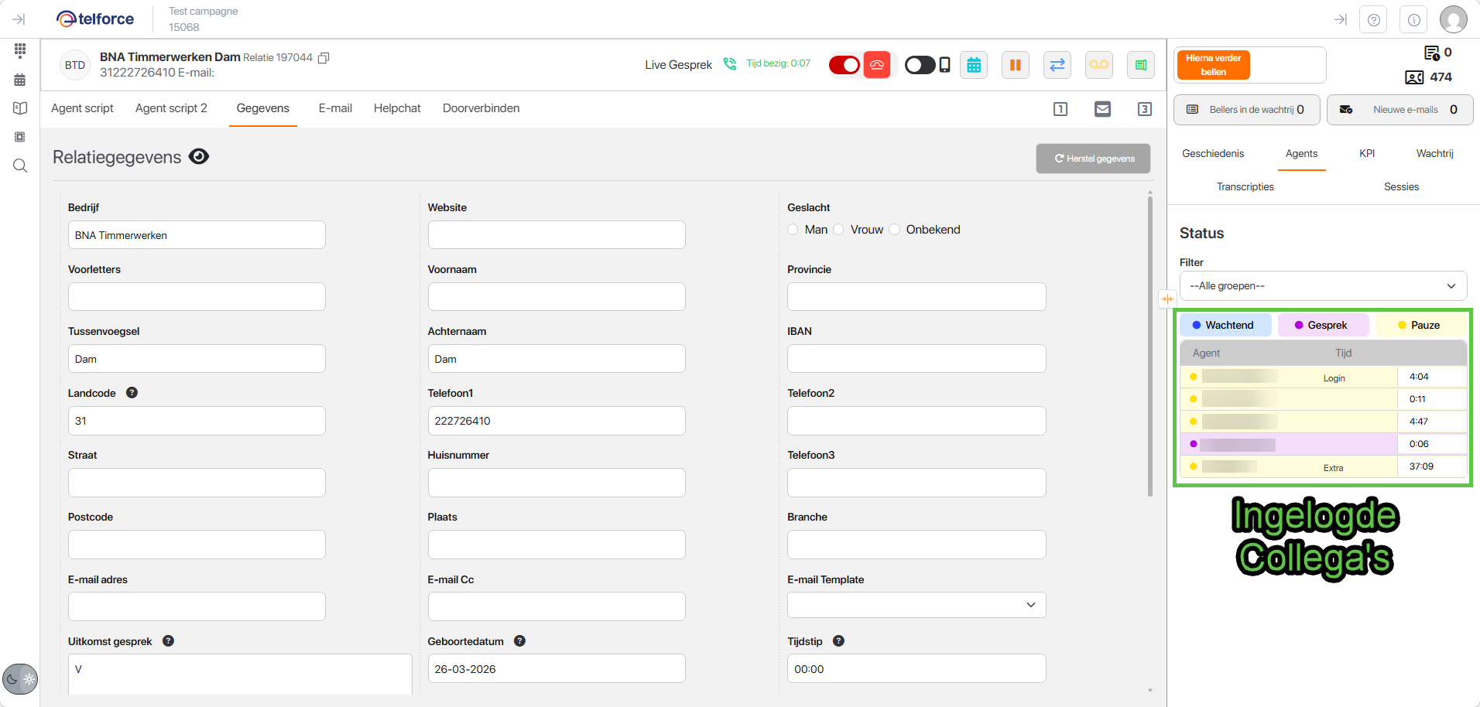Open the dialpad in left sidebar
Image resolution: width=1480 pixels, height=707 pixels.
click(x=20, y=50)
